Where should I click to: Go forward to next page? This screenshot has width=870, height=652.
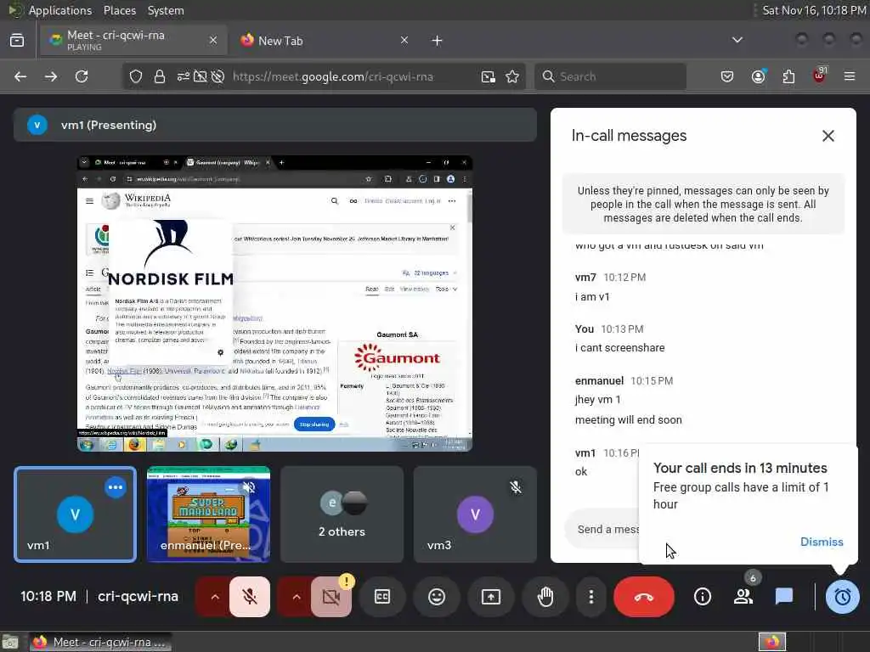(x=51, y=76)
